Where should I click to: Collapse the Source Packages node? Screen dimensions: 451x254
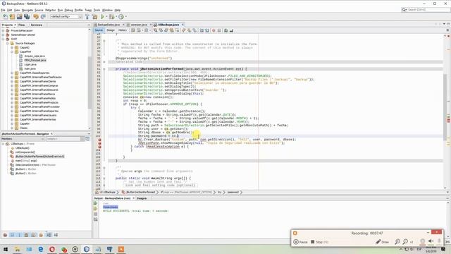[x=8, y=43]
